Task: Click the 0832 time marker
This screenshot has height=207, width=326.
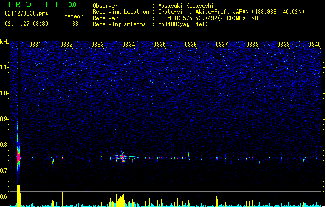Action: point(66,45)
